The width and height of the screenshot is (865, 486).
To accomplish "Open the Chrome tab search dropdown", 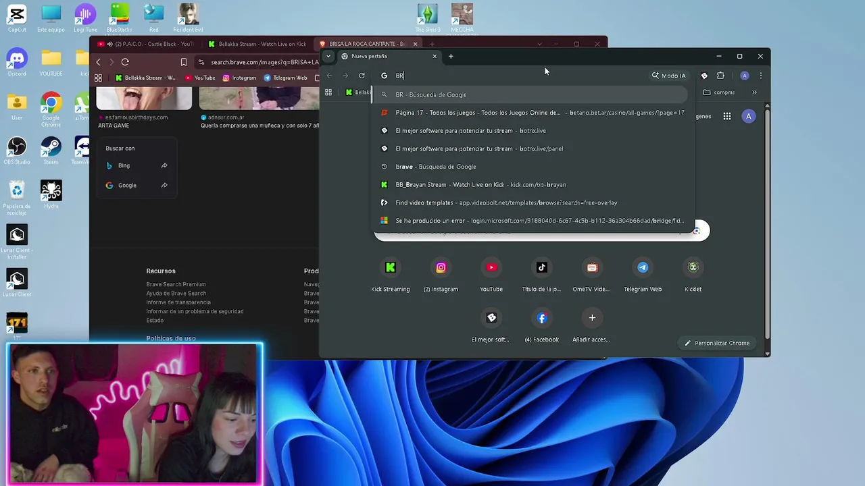I will tap(328, 56).
